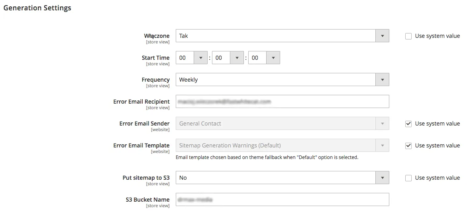
Task: Click the Frequency label
Action: tap(156, 80)
